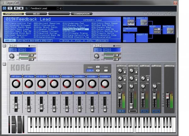Click the LPF Peak encoder knob
This screenshot has width=189, height=136.
point(29,84)
